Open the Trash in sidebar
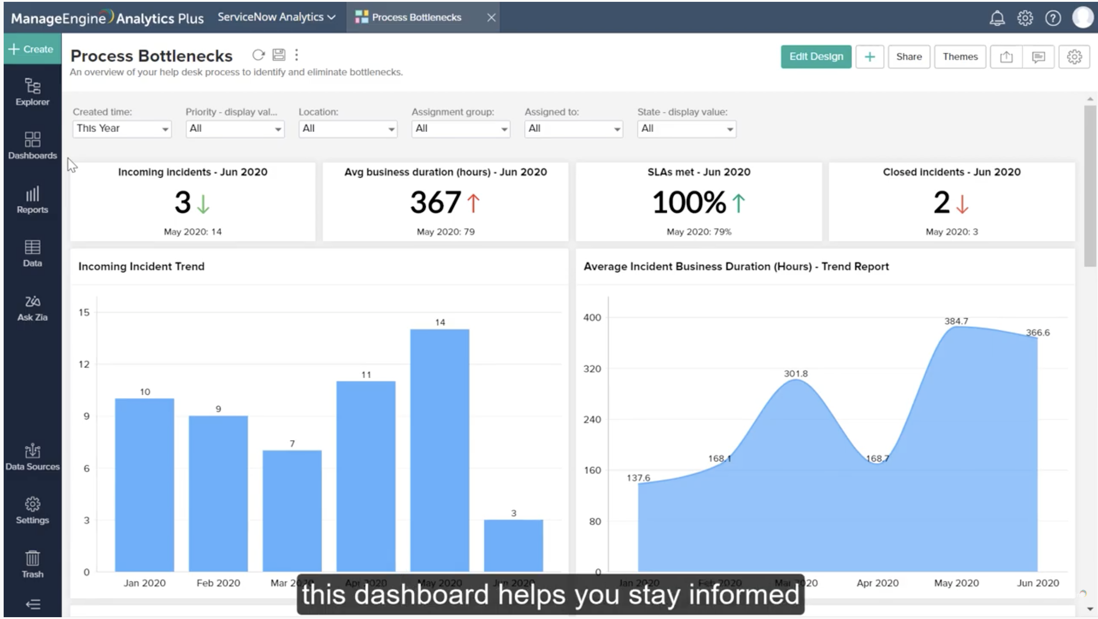The image size is (1098, 619). (32, 564)
